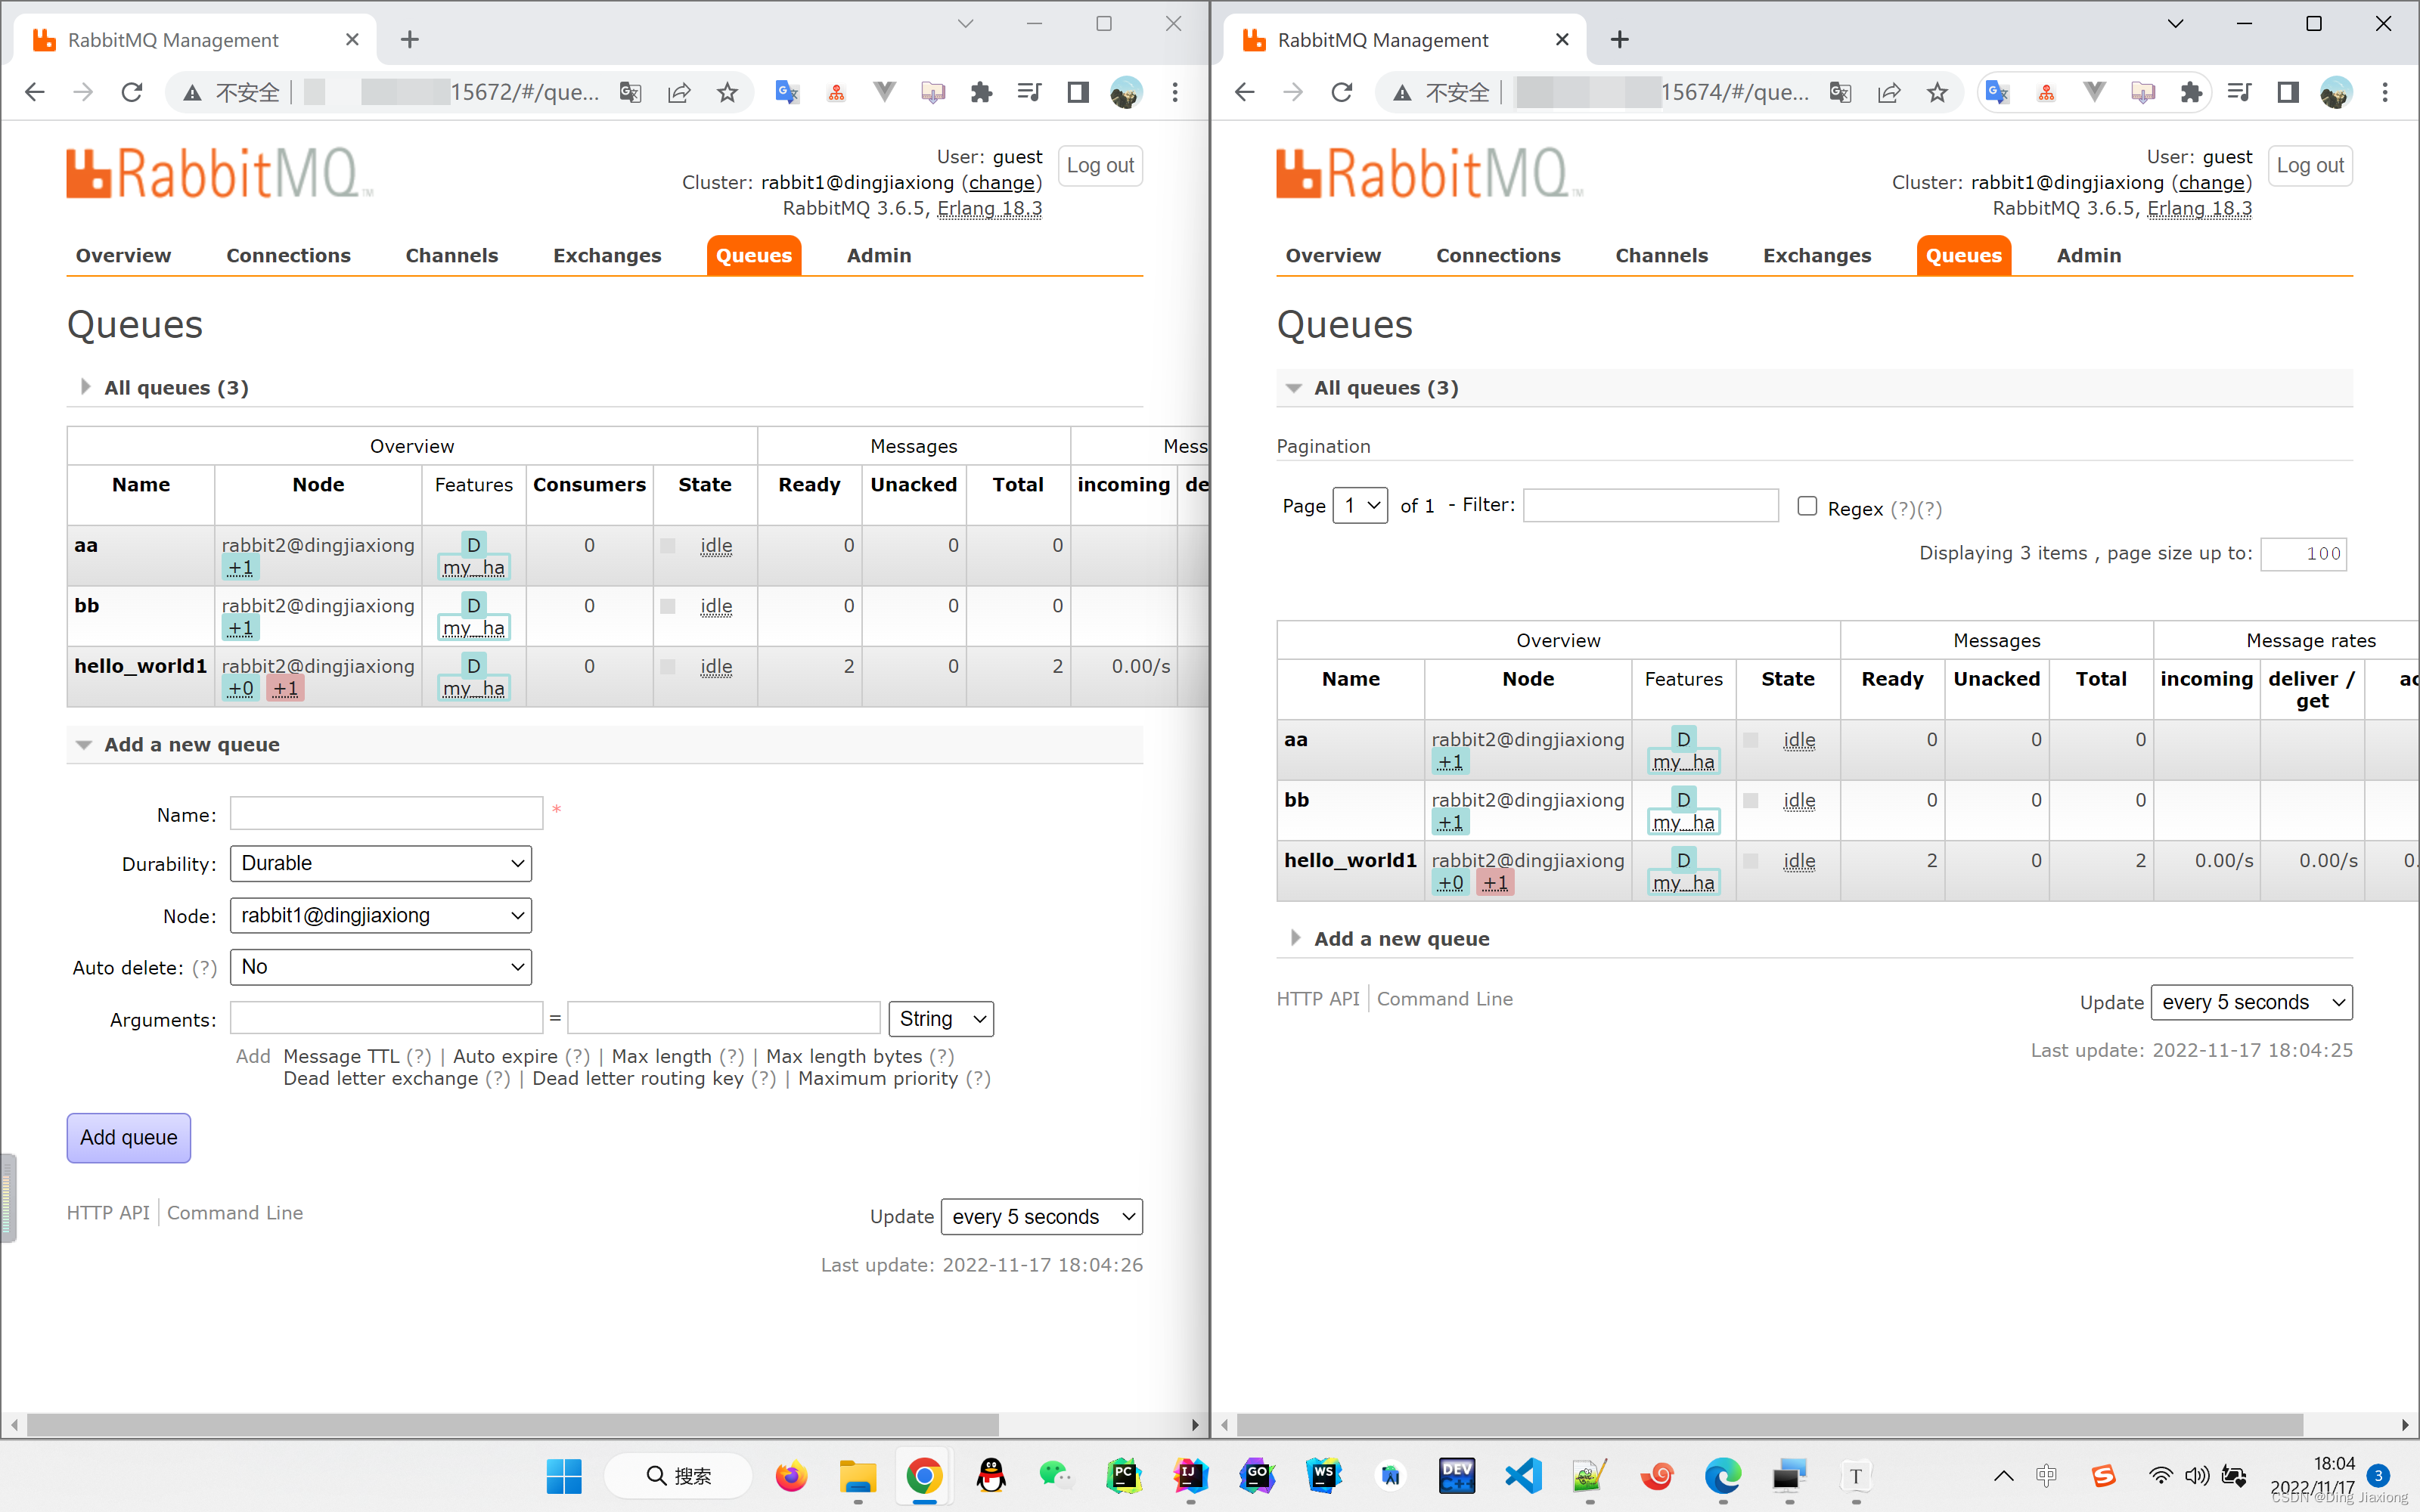Open Extensions puzzle icon in right browser
Image resolution: width=2420 pixels, height=1512 pixels.
(2191, 93)
